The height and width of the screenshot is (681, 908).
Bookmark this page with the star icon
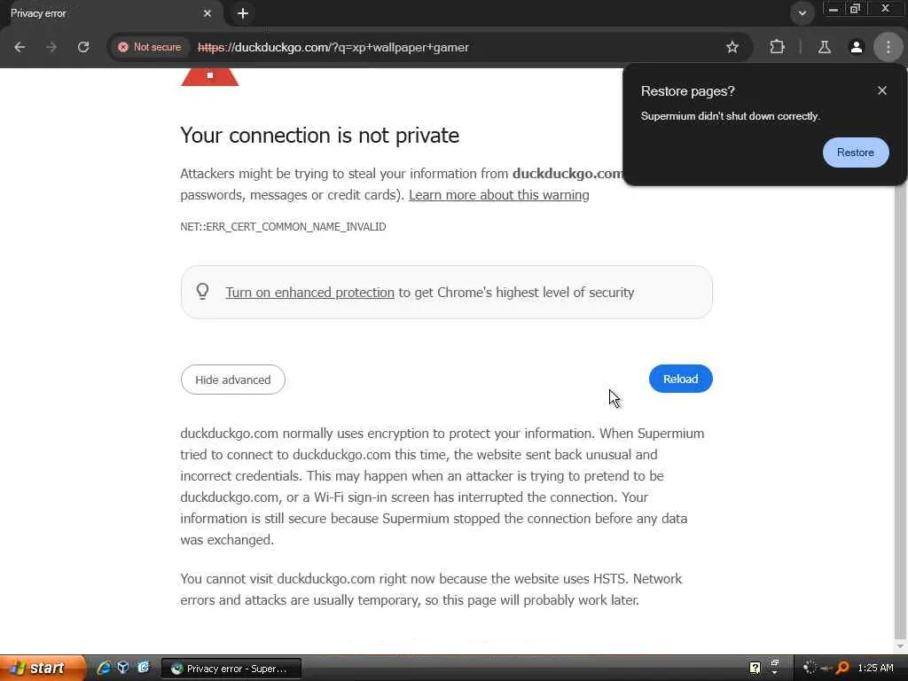[732, 47]
